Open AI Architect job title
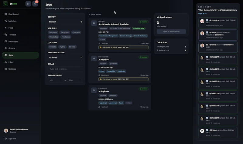Viewport: 243px width, 144px height. 104,60
